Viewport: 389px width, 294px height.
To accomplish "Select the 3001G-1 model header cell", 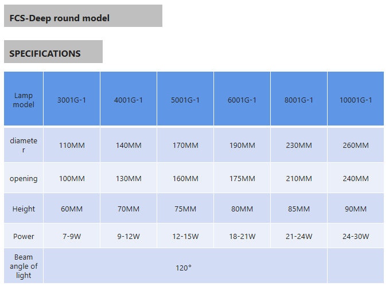I will click(x=72, y=100).
